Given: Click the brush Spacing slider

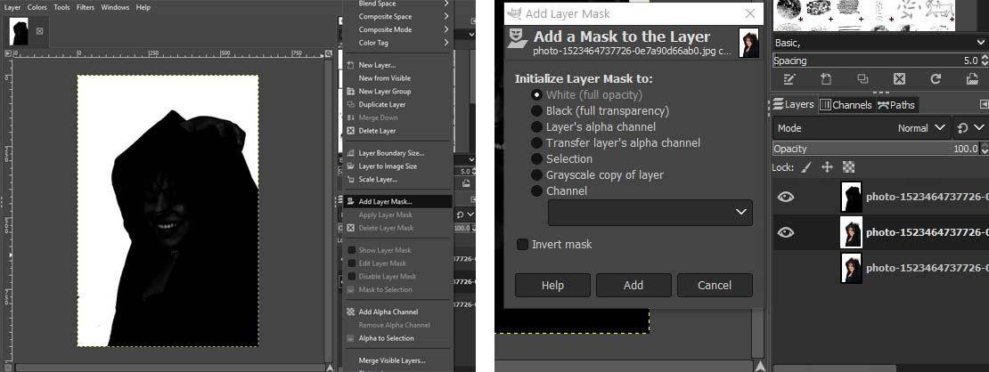Looking at the screenshot, I should pyautogui.click(x=876, y=61).
